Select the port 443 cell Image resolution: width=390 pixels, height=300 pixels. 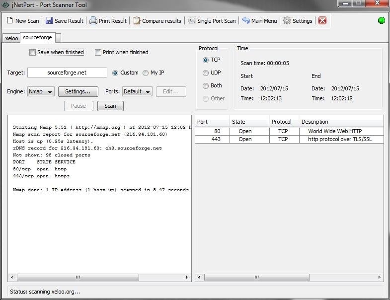(x=212, y=139)
